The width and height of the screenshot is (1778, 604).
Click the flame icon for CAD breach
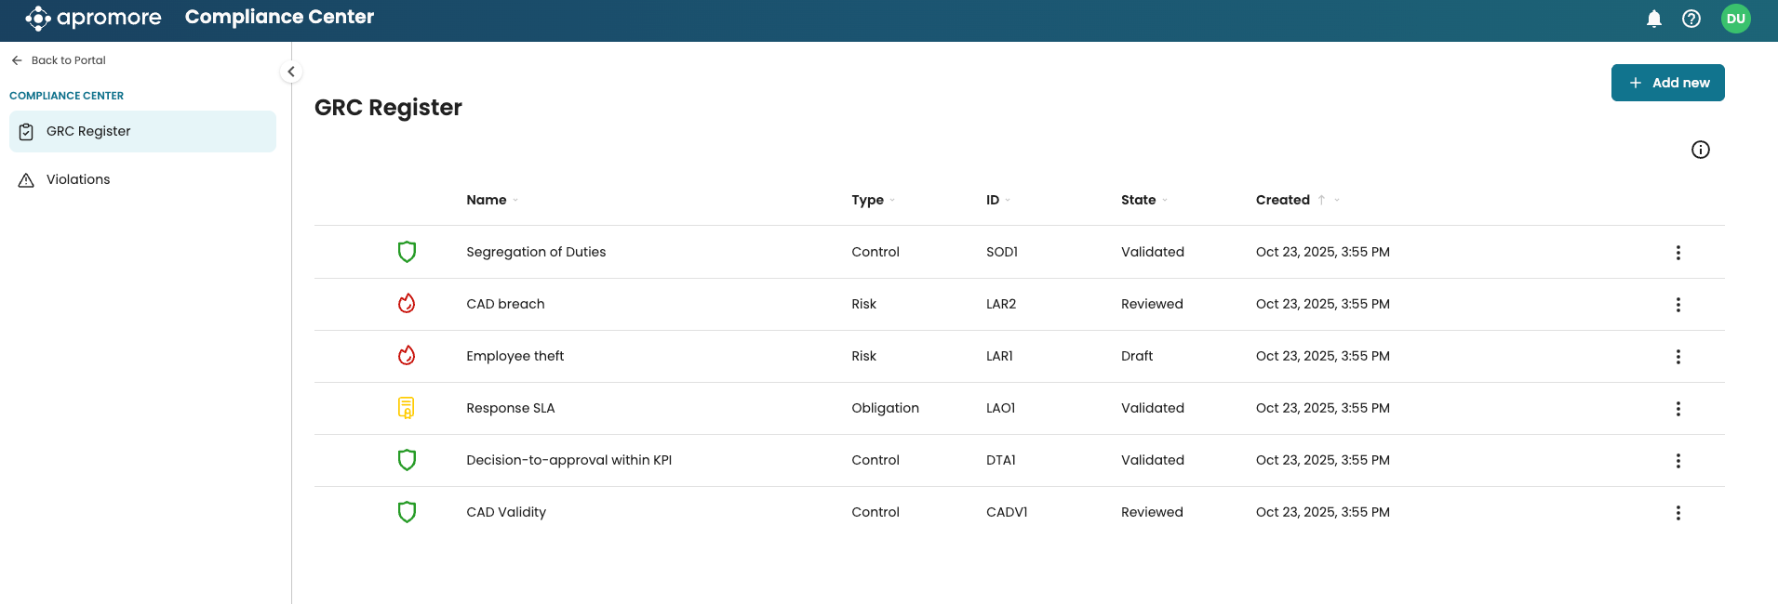tap(407, 304)
